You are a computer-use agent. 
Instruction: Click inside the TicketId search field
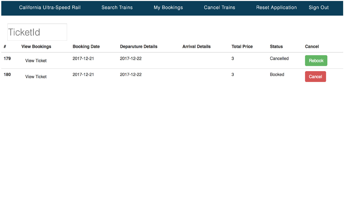tap(37, 32)
